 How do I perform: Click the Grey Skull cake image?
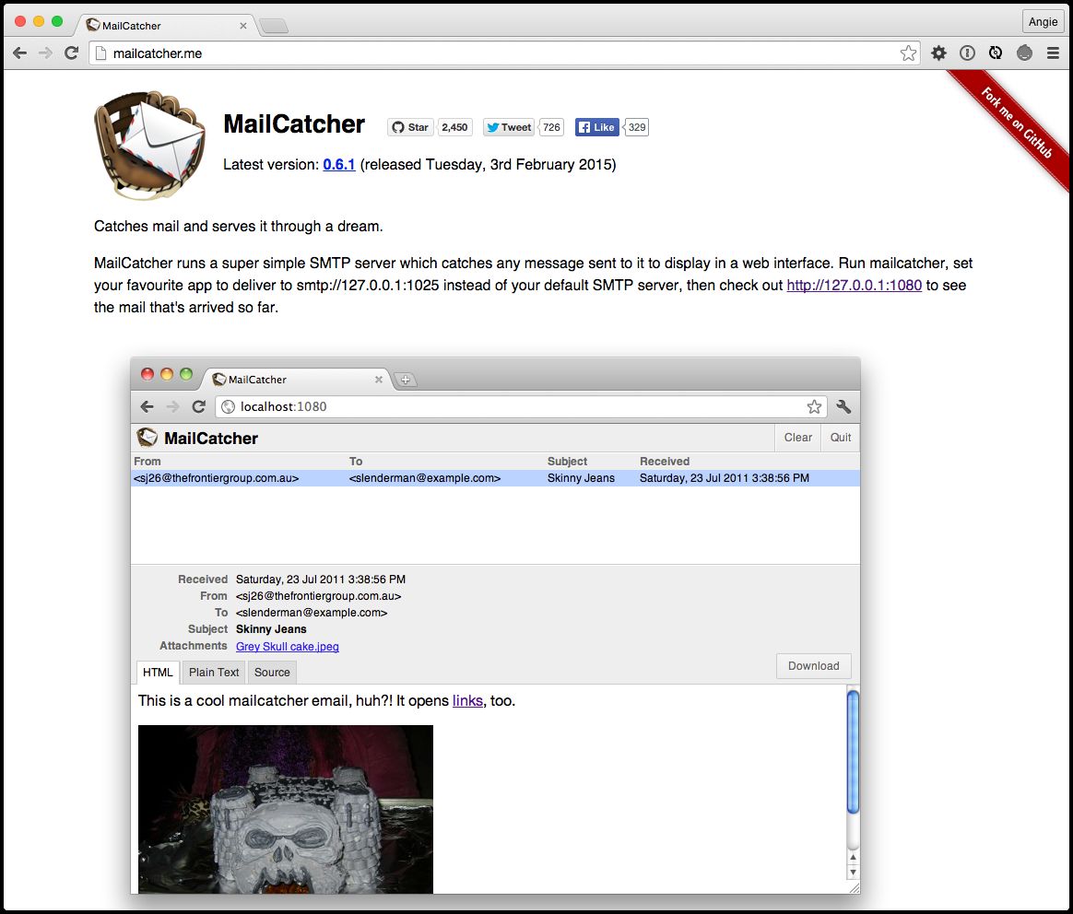(x=286, y=809)
